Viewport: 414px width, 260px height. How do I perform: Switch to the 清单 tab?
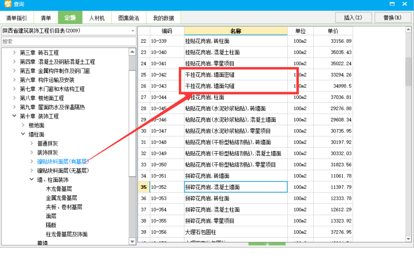click(x=46, y=17)
